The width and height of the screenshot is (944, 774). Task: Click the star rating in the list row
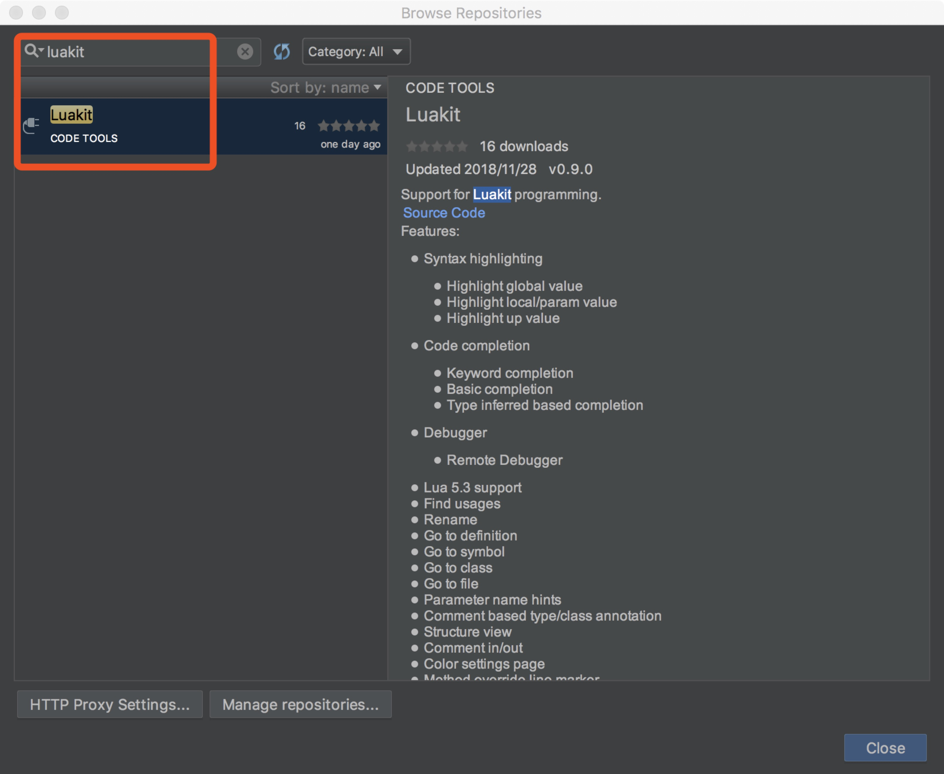(x=348, y=126)
